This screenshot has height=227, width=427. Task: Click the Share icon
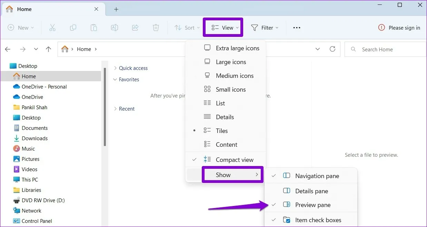[135, 28]
